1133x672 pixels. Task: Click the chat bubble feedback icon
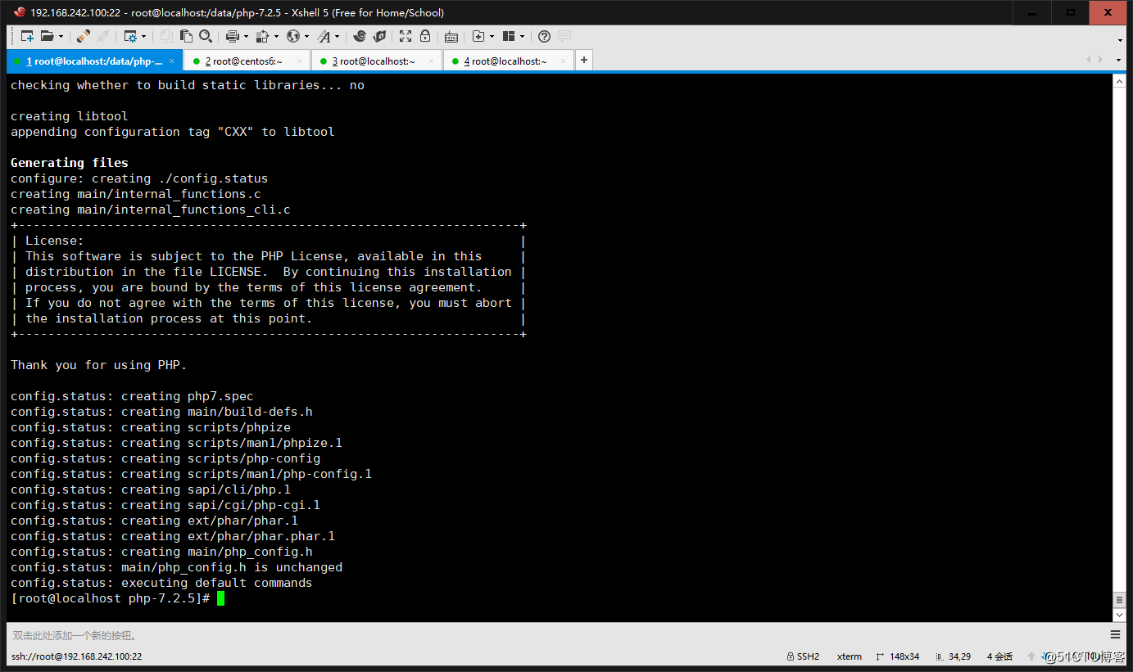pos(564,36)
